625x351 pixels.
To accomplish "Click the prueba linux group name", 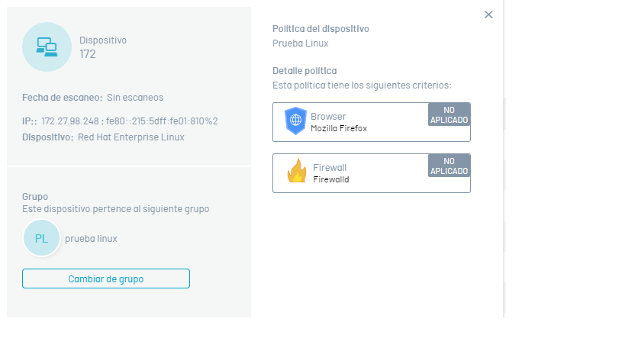I will pos(92,239).
